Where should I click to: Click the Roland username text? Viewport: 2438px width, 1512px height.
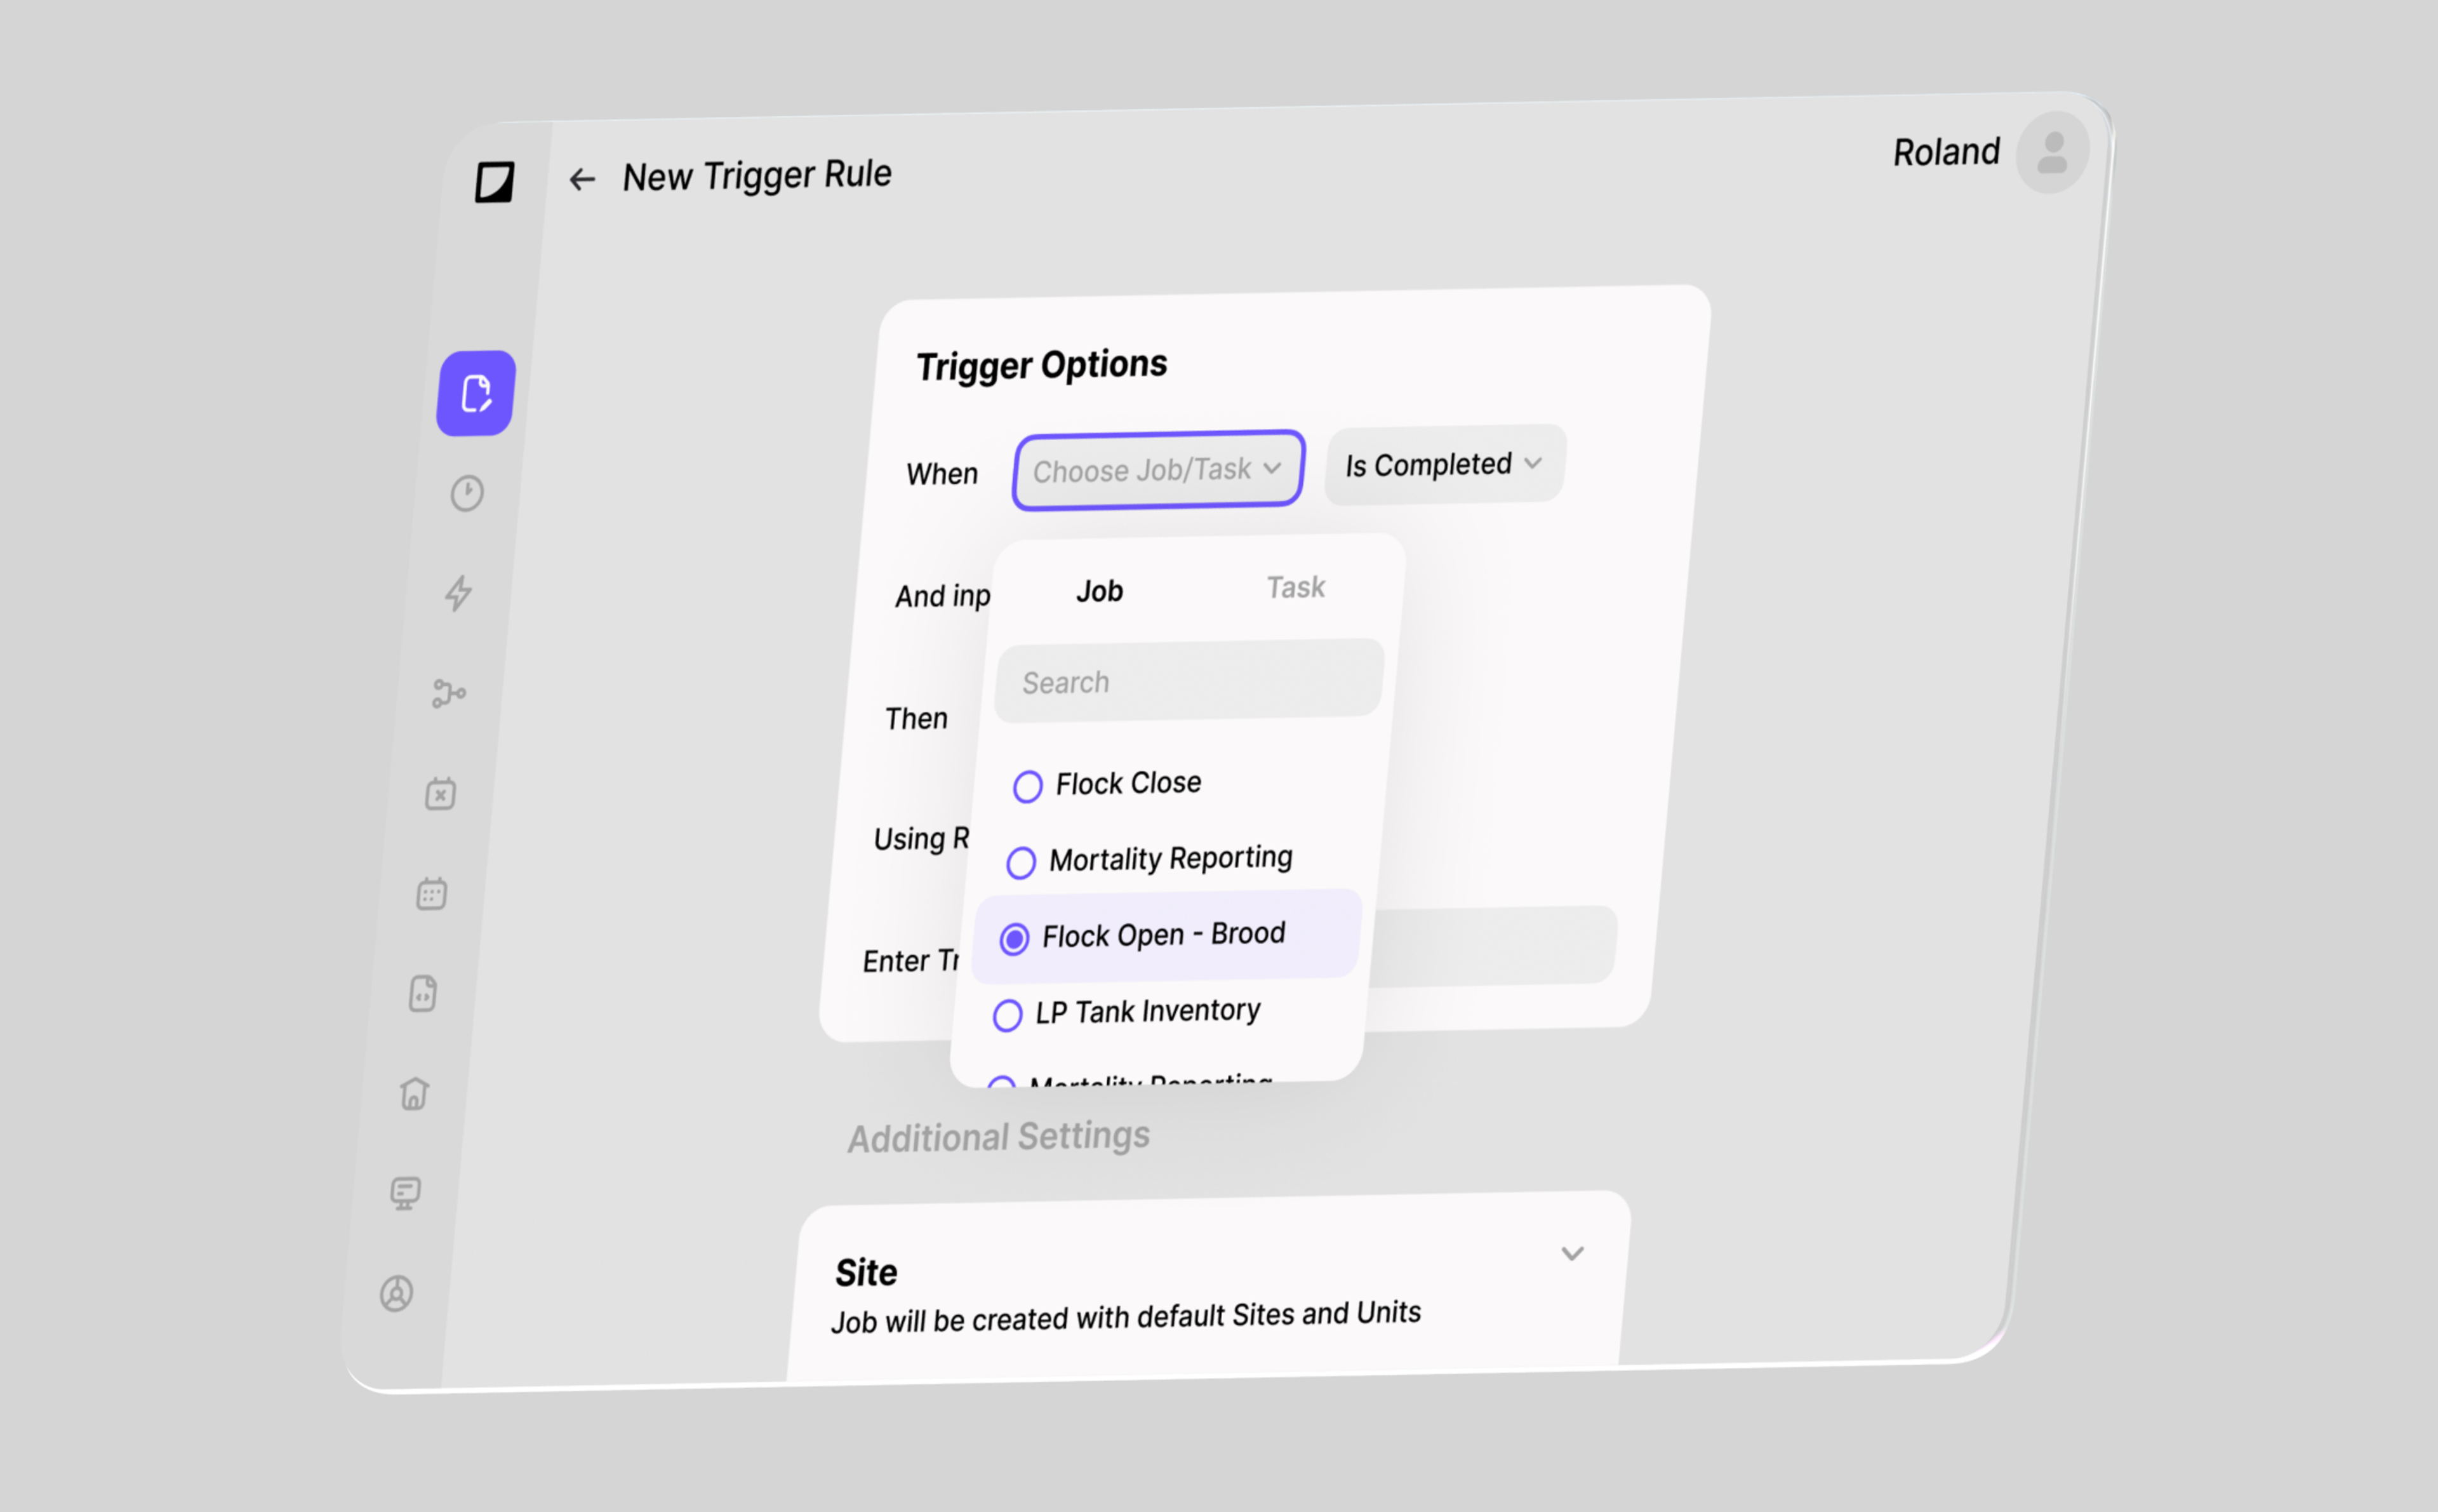[x=1946, y=152]
